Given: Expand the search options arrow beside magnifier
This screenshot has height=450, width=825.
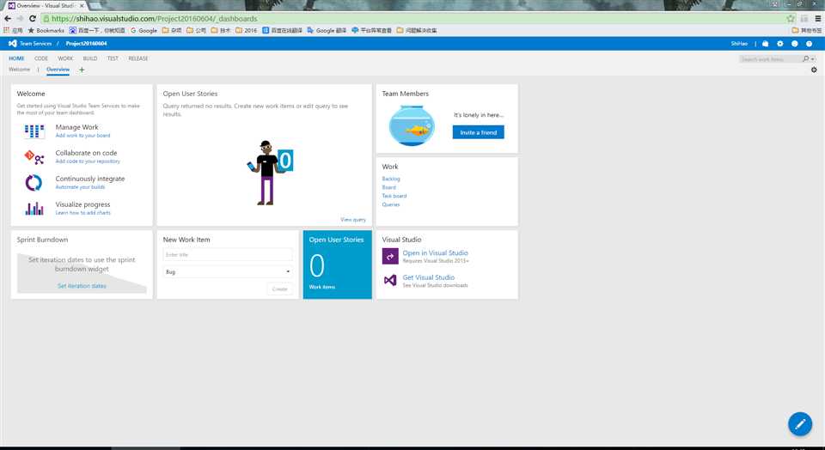Looking at the screenshot, I should pos(813,59).
